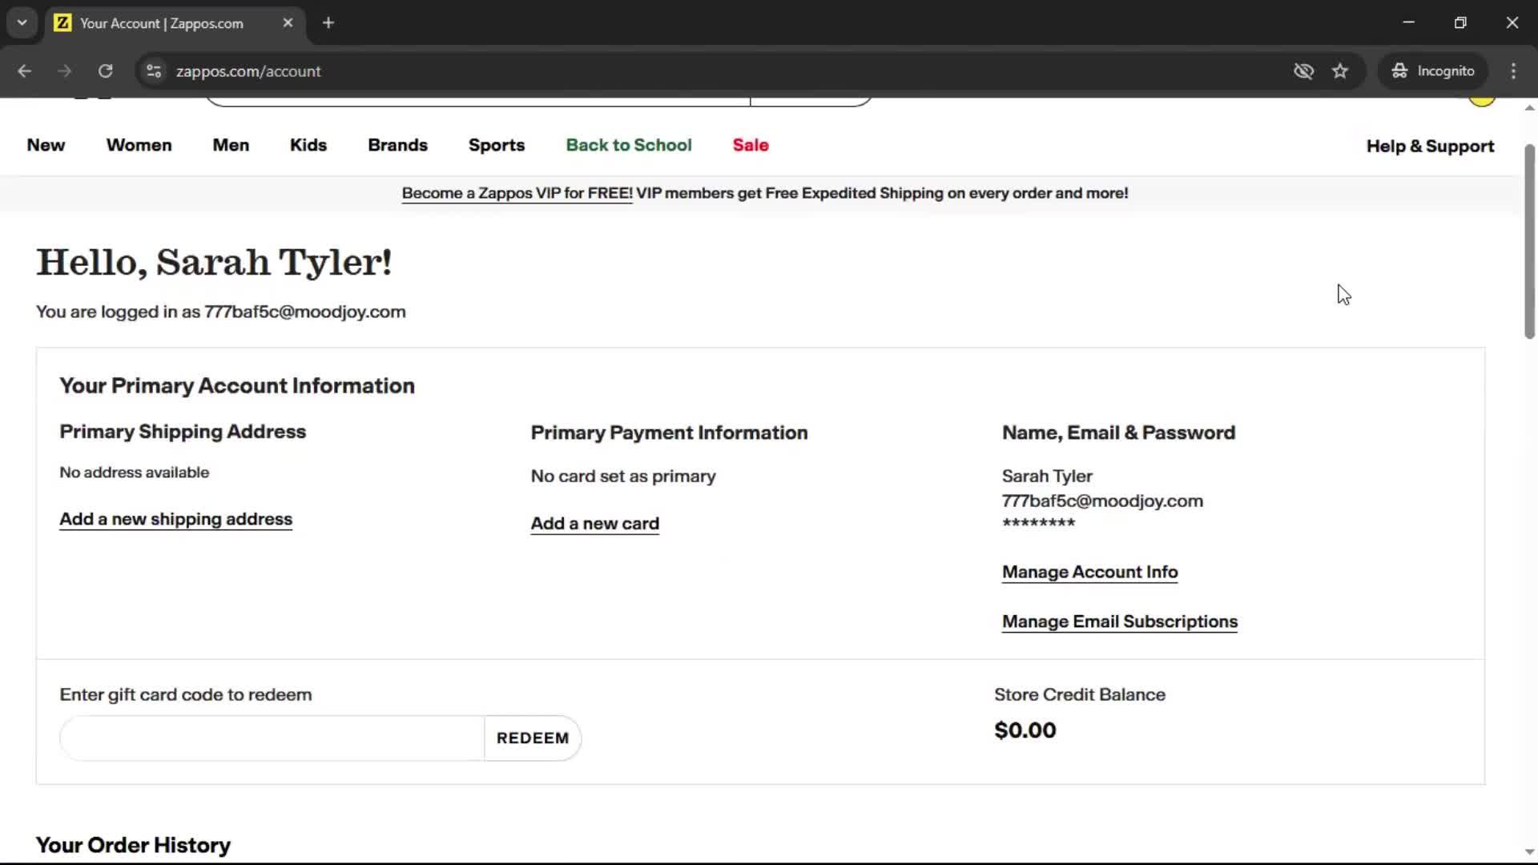Click the gift card code input field
The image size is (1538, 865).
pos(272,738)
